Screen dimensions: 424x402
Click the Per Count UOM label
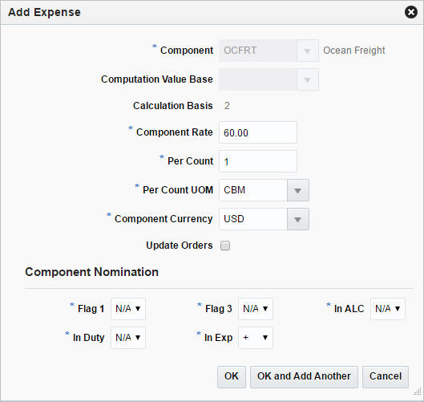(178, 190)
